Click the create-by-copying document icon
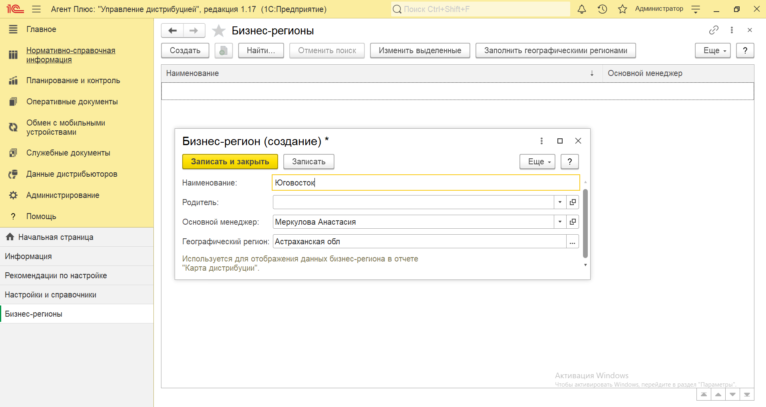The width and height of the screenshot is (766, 407). point(223,51)
